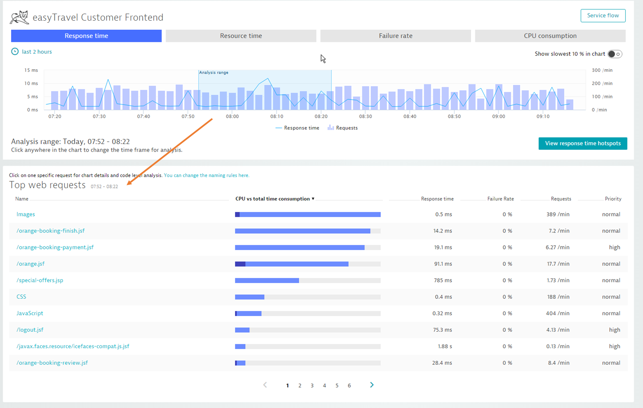Click the 1.88 s response time value

click(x=445, y=346)
